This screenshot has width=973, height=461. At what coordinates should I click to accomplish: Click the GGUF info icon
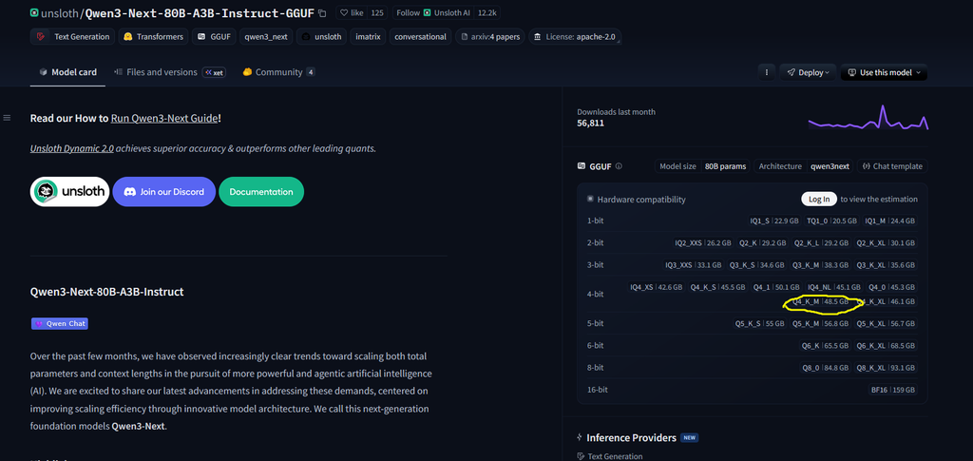619,166
